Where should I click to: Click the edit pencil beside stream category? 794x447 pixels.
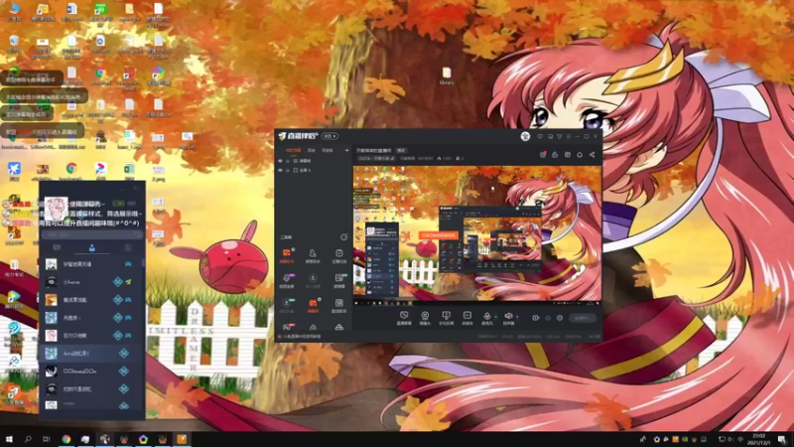(x=392, y=159)
